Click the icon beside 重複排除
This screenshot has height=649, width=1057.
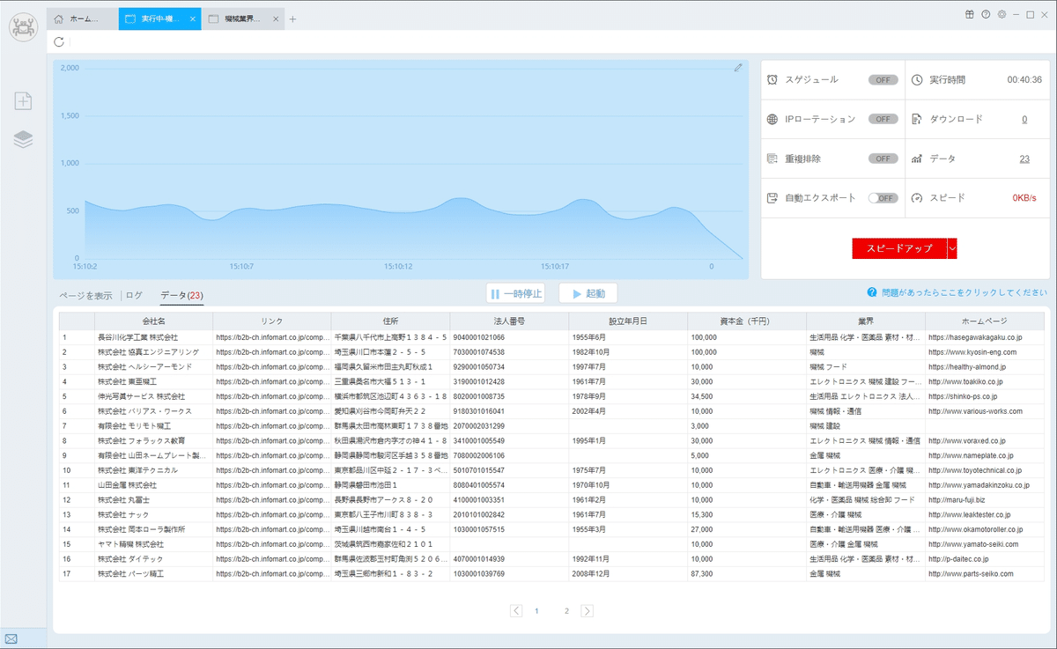pos(772,159)
